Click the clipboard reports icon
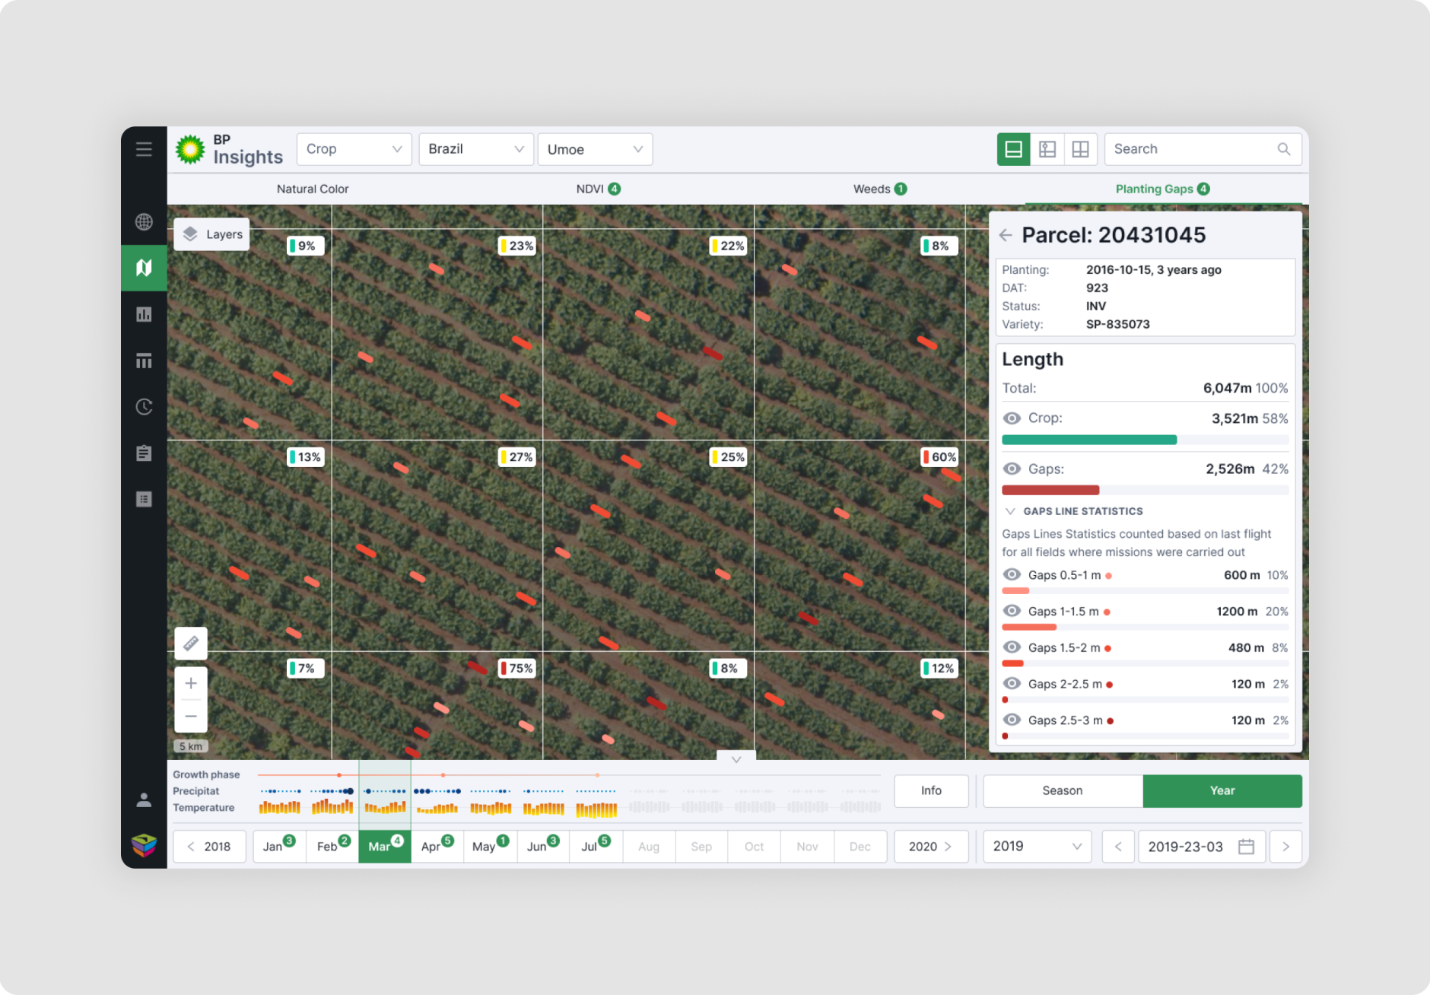Viewport: 1430px width, 995px height. (x=144, y=453)
